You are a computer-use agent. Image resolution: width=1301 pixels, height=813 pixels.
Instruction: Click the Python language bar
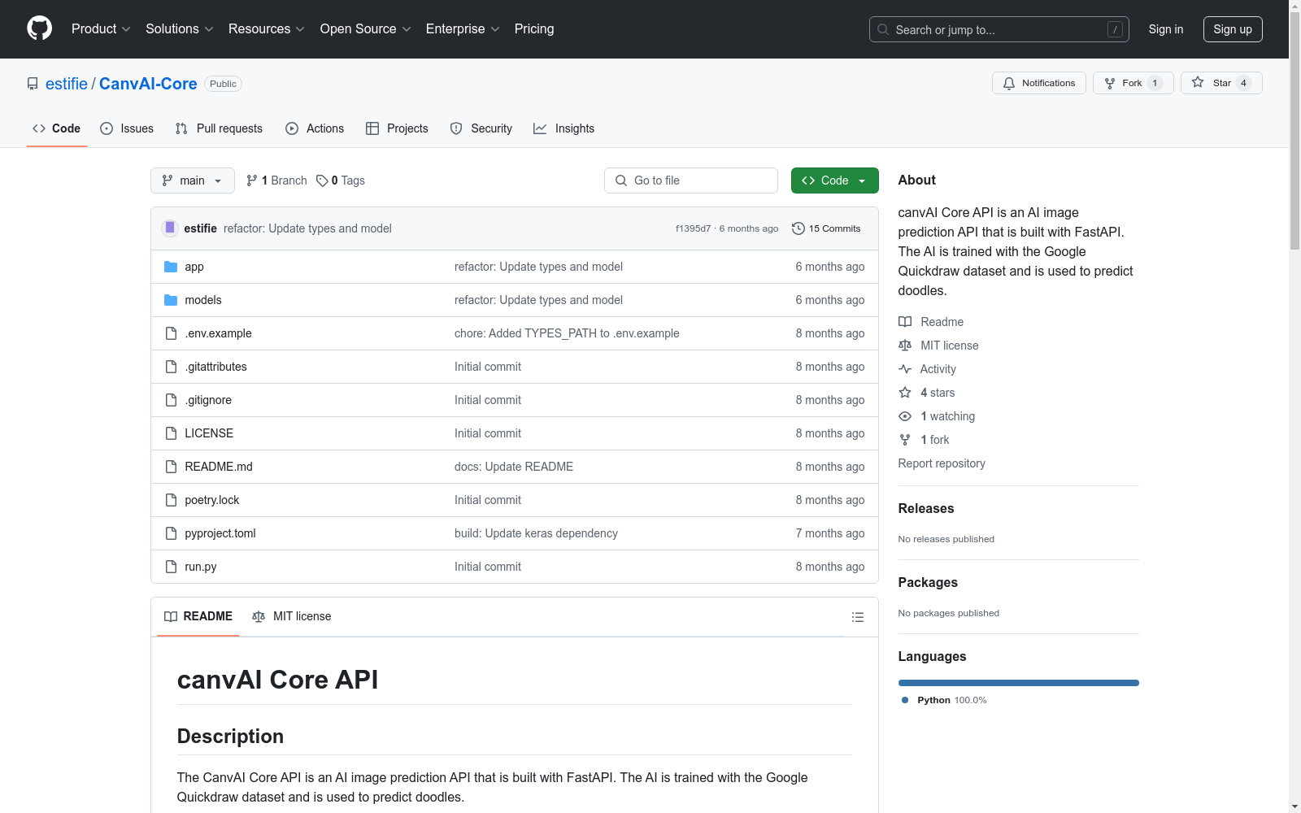click(1019, 683)
